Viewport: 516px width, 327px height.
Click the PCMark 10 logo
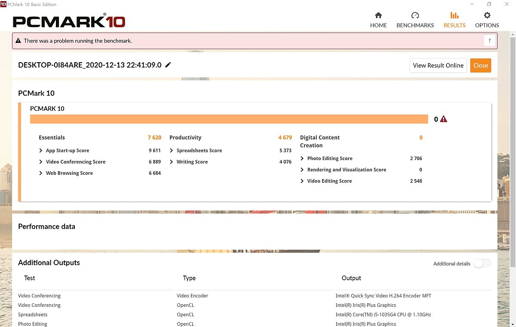(x=69, y=21)
